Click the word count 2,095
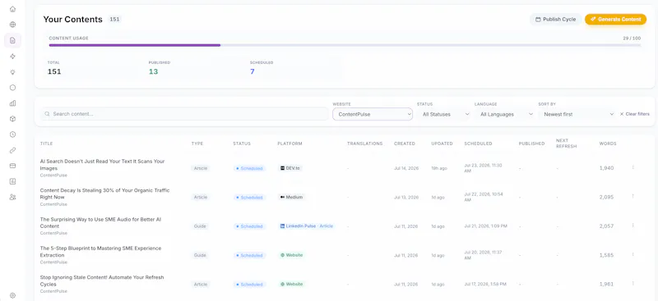 [606, 197]
